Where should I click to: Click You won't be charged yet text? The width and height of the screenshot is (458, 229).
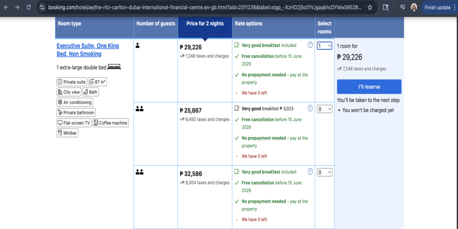[x=368, y=110]
